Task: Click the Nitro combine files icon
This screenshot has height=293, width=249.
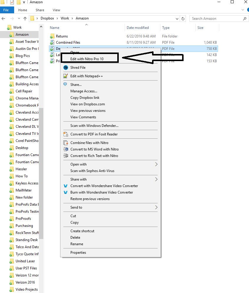Action: pyautogui.click(x=66, y=143)
